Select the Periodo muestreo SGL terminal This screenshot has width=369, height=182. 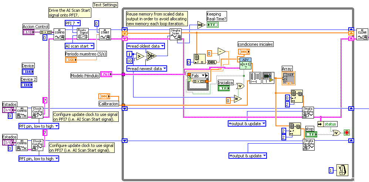click(71, 60)
